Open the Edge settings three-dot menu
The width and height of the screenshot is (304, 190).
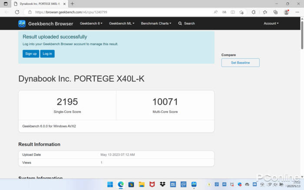tap(297, 12)
